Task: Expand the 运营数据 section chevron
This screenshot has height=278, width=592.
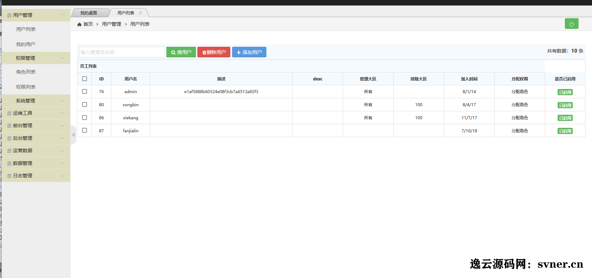Action: [63, 151]
